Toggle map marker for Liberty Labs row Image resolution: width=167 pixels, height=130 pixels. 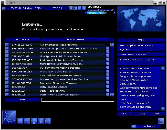[107, 56]
